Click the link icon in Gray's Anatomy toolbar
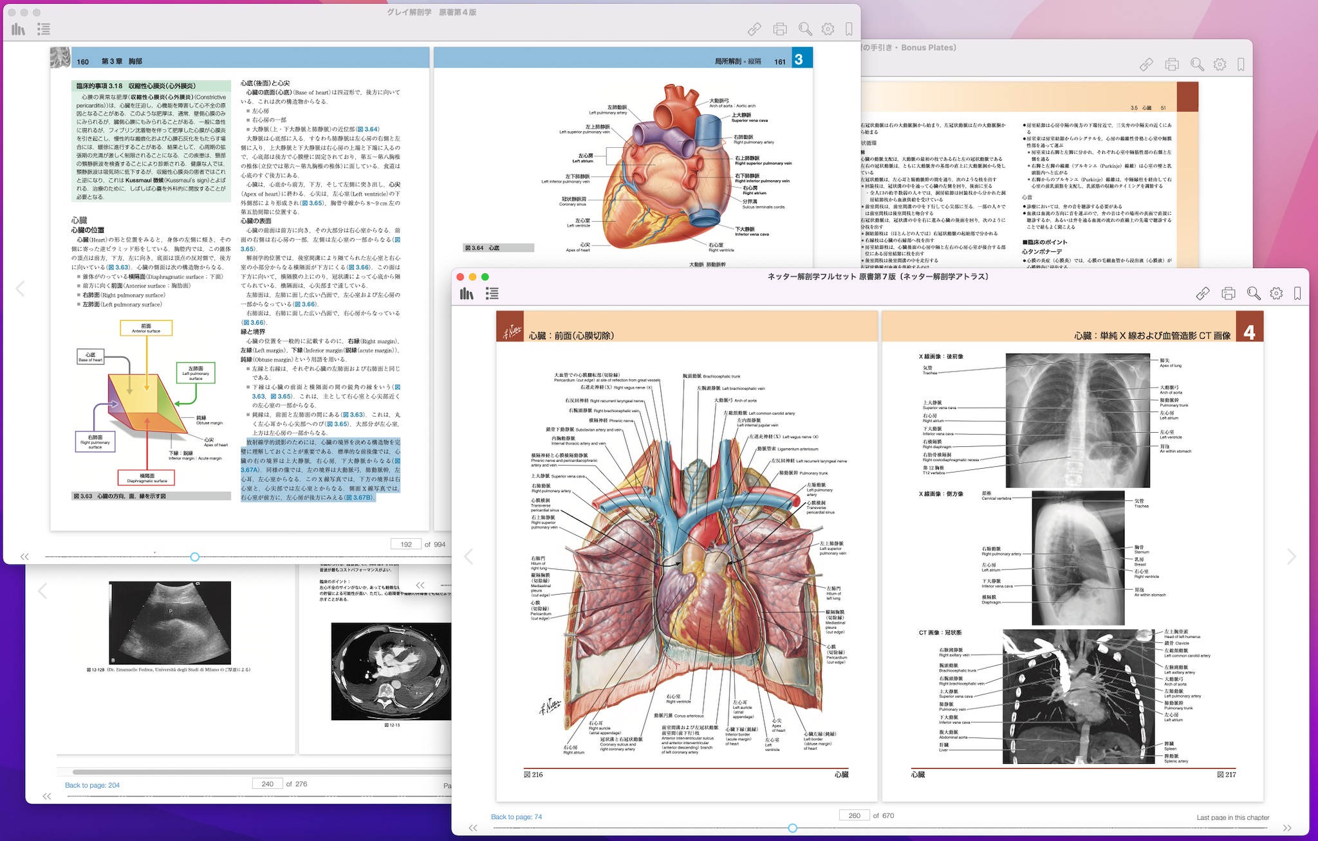 pos(754,29)
